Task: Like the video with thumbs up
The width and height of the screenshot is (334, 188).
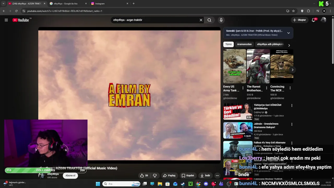Action: point(144,175)
